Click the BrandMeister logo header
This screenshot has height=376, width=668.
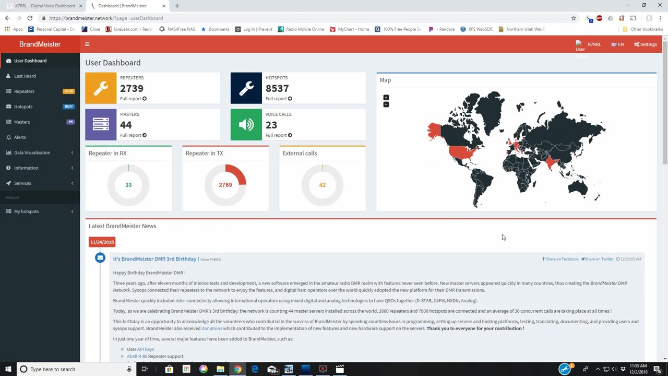(40, 44)
